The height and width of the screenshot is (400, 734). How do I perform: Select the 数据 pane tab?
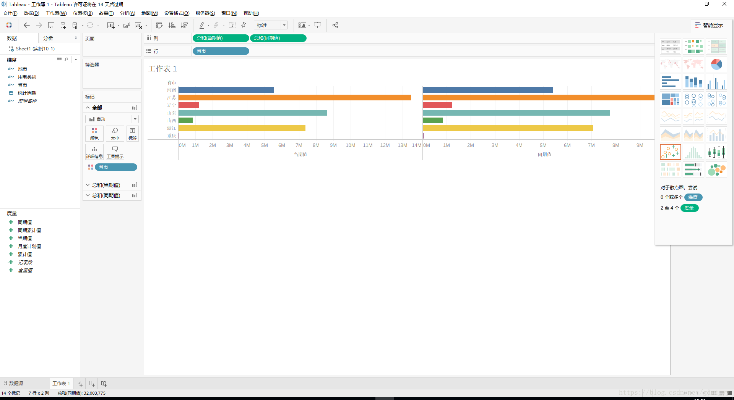[x=12, y=38]
